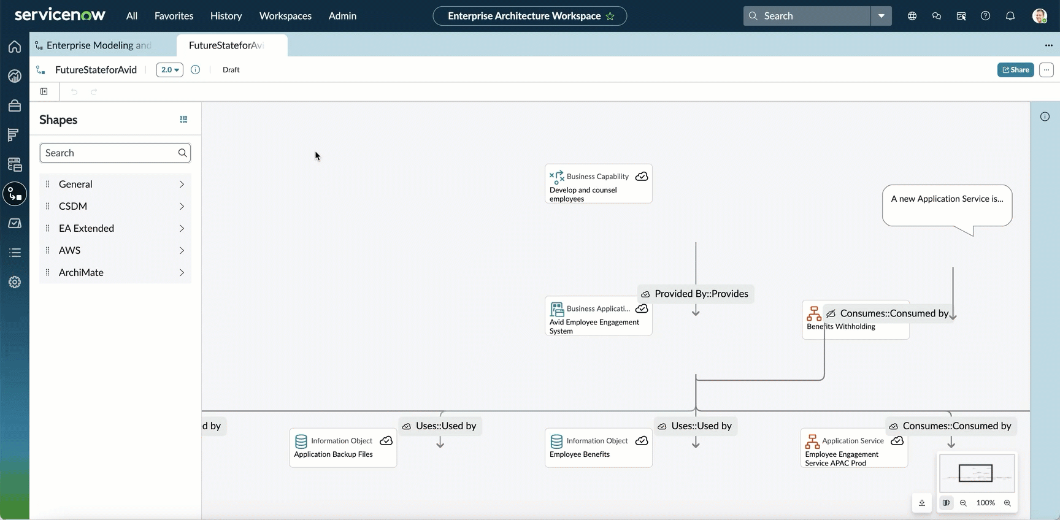
Task: Open the 2.0 version dropdown
Action: tap(170, 70)
